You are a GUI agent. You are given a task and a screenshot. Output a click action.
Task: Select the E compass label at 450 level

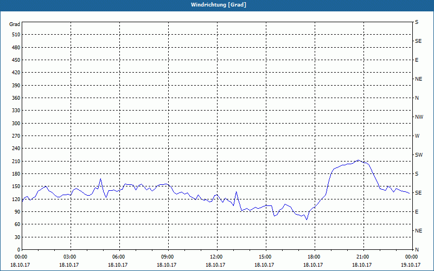pyautogui.click(x=417, y=60)
